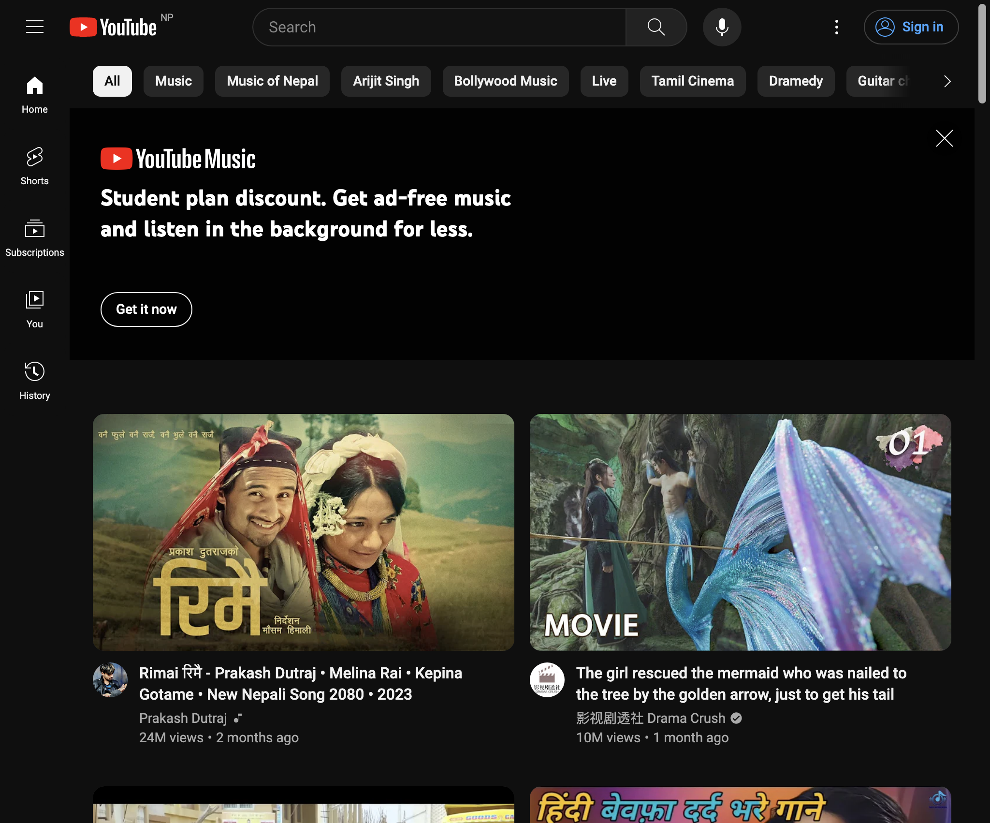Screen dimensions: 990x823
Task: Select the Dramedy filter chip
Action: point(796,81)
